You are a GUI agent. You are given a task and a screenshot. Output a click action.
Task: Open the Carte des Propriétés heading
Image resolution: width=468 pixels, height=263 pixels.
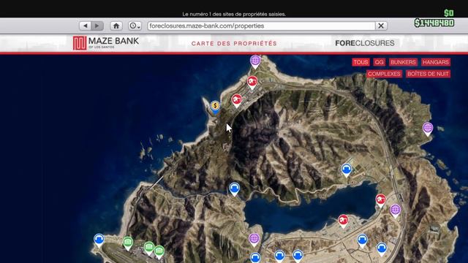(234, 44)
